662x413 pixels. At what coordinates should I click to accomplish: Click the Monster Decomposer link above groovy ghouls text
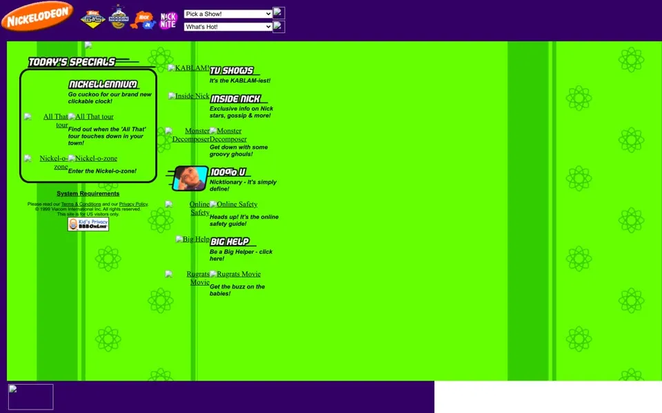228,135
